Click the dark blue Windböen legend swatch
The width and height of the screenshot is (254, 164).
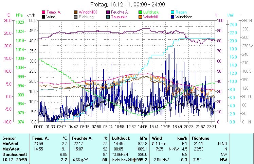coord(173,17)
